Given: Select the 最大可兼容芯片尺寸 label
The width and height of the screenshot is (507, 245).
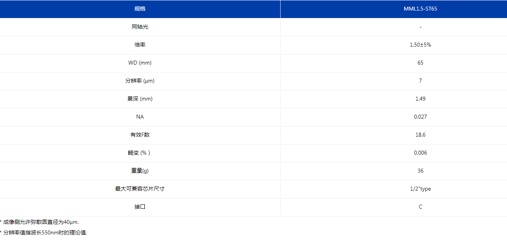Looking at the screenshot, I should 140,189.
